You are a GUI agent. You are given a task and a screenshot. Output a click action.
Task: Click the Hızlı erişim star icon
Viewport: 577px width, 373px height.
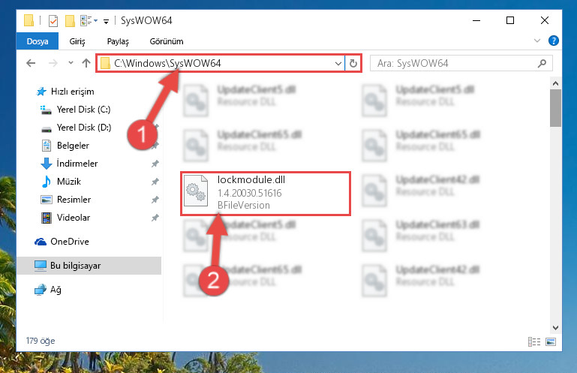pos(41,92)
